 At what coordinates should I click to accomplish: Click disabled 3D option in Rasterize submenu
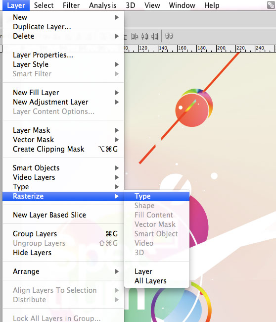(x=157, y=253)
